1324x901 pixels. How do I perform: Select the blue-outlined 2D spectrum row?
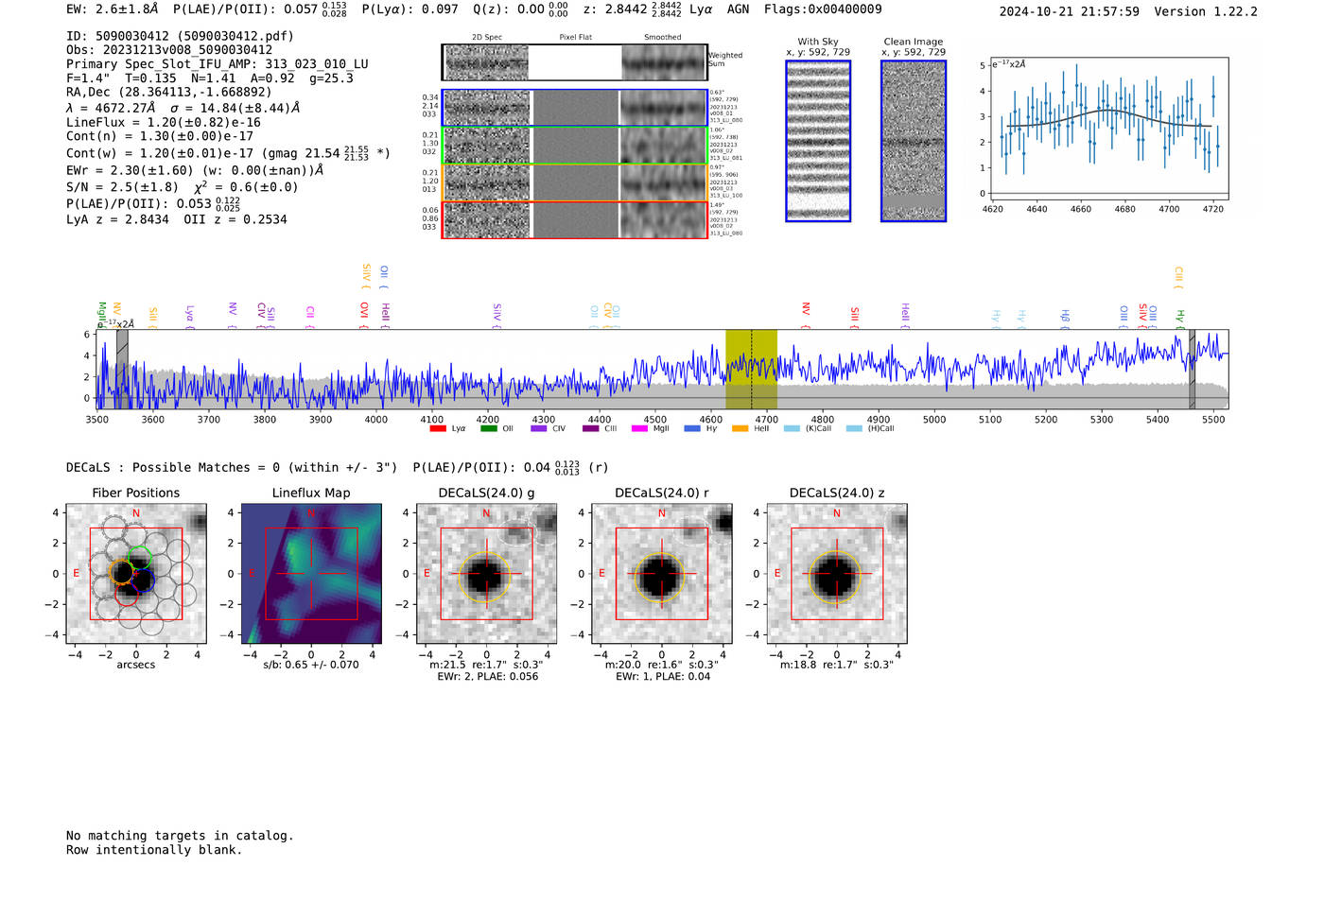(x=574, y=108)
